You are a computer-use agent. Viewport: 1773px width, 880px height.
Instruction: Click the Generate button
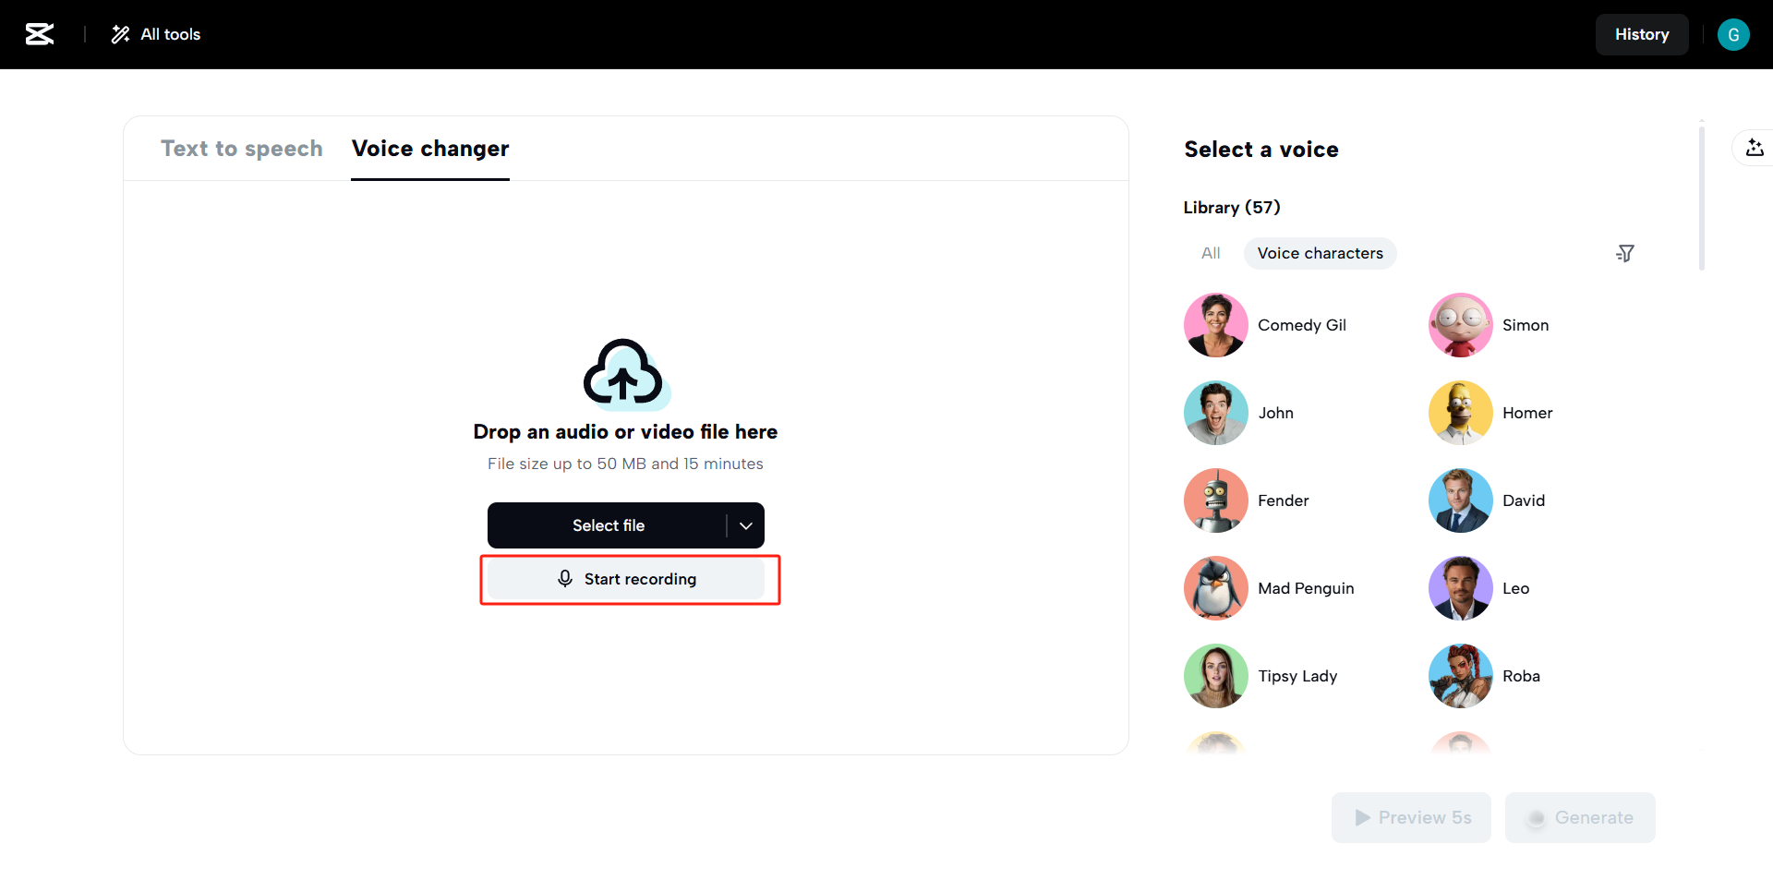click(x=1580, y=817)
